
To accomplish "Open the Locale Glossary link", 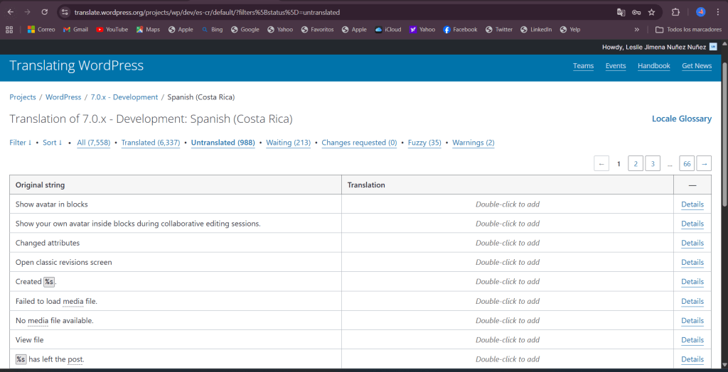I will 681,119.
